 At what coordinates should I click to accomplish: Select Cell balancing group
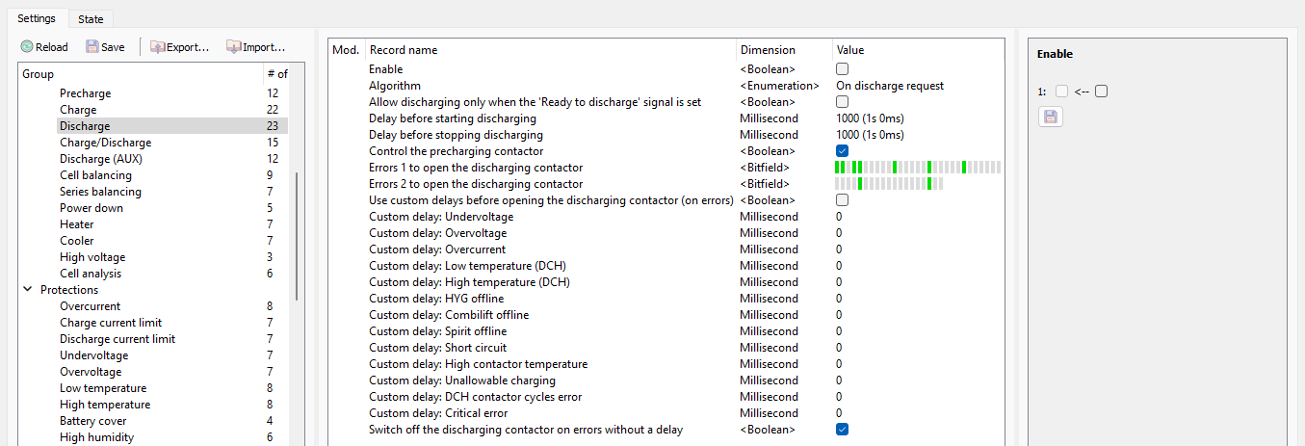pos(95,175)
